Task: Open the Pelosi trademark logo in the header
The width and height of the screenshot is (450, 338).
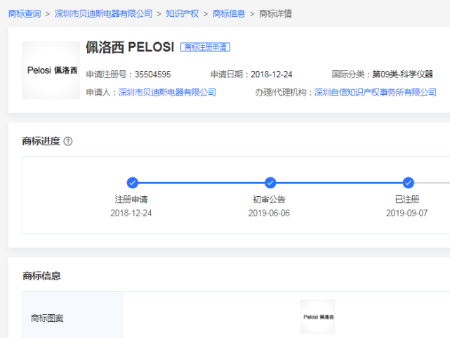Action: 51,70
